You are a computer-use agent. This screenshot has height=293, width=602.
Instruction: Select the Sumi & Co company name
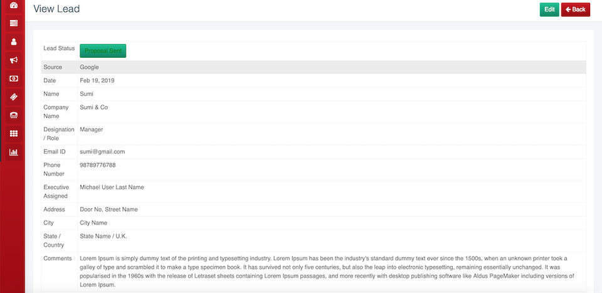tap(93, 107)
